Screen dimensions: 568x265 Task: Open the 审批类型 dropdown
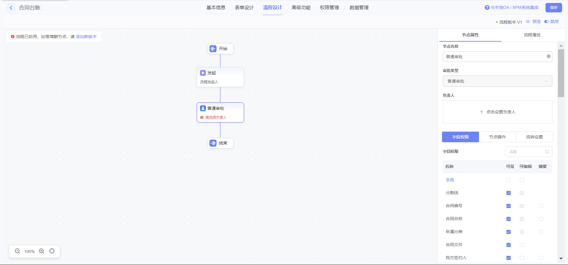pos(497,81)
